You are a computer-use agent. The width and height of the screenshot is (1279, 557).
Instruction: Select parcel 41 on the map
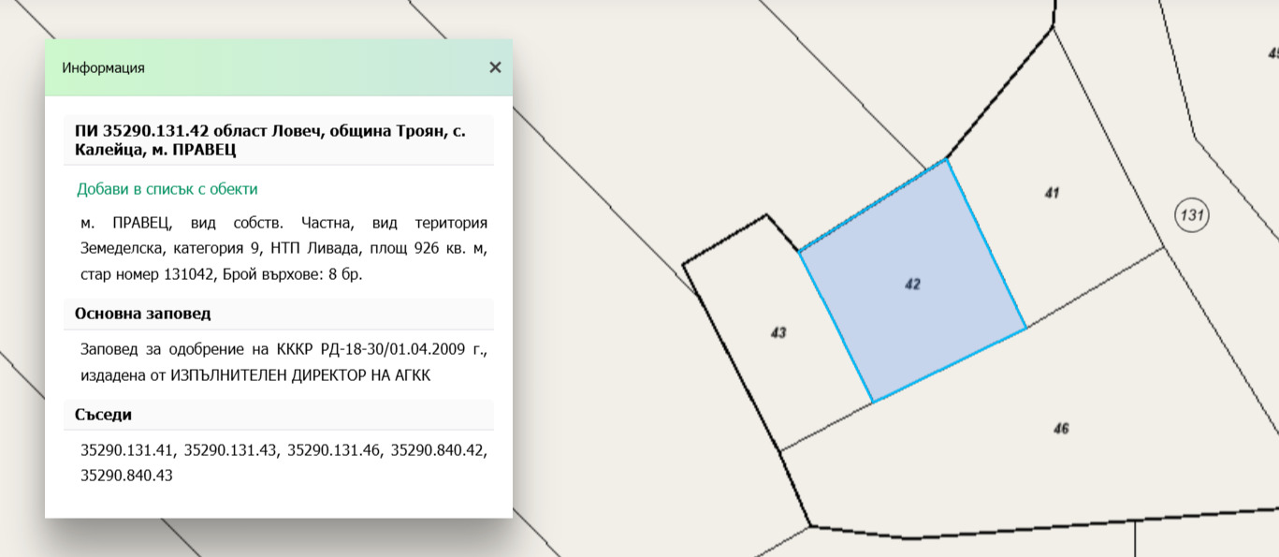(x=1052, y=193)
